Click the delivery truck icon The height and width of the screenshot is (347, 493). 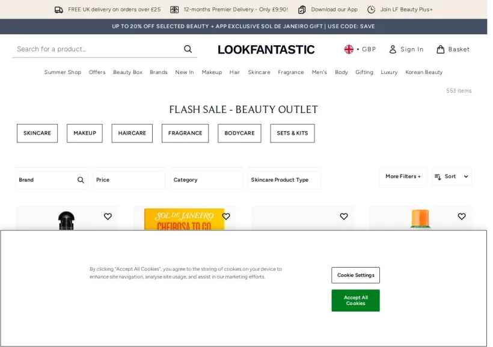click(59, 10)
